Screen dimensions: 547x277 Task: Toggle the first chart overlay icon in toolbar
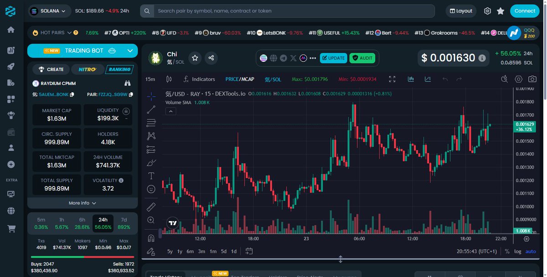coord(411,79)
